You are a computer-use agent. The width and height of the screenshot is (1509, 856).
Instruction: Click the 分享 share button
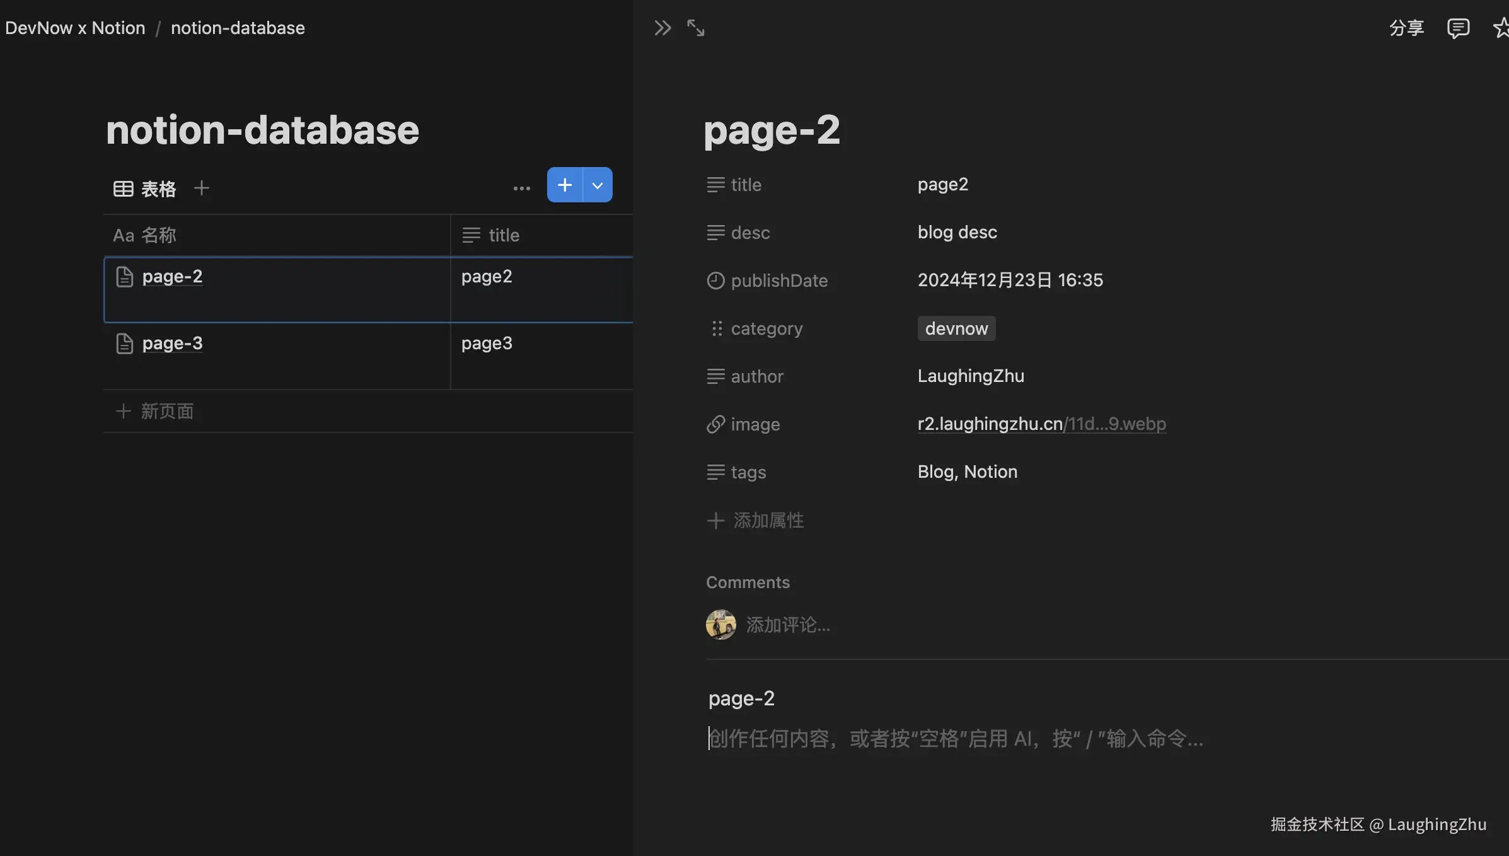[1406, 28]
